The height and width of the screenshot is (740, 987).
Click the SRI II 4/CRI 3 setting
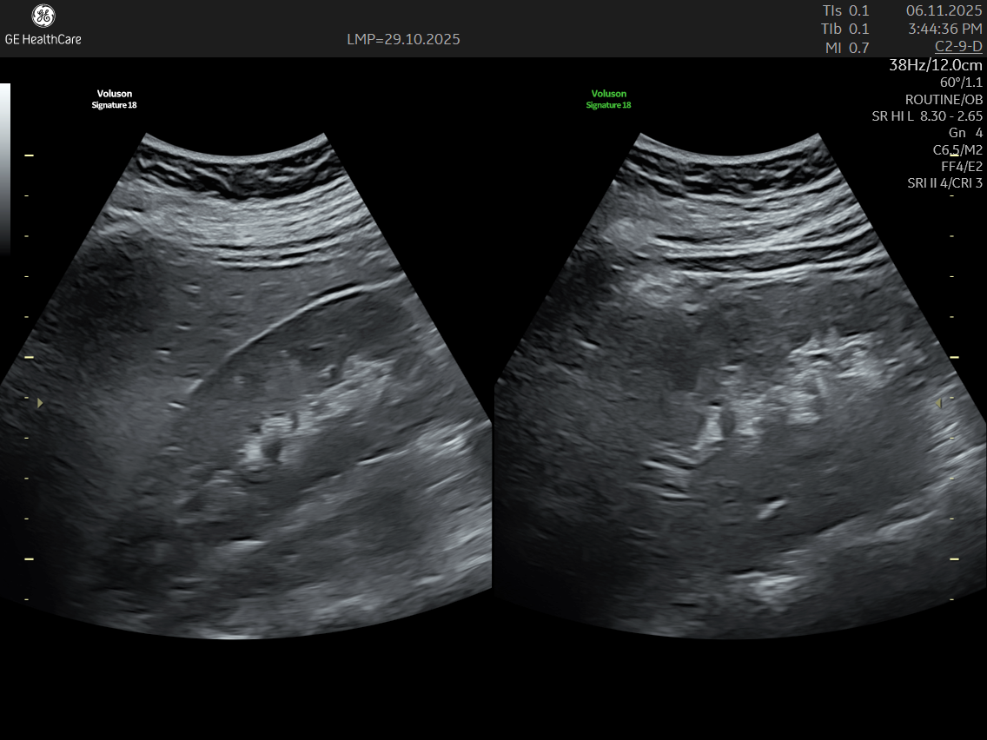944,183
